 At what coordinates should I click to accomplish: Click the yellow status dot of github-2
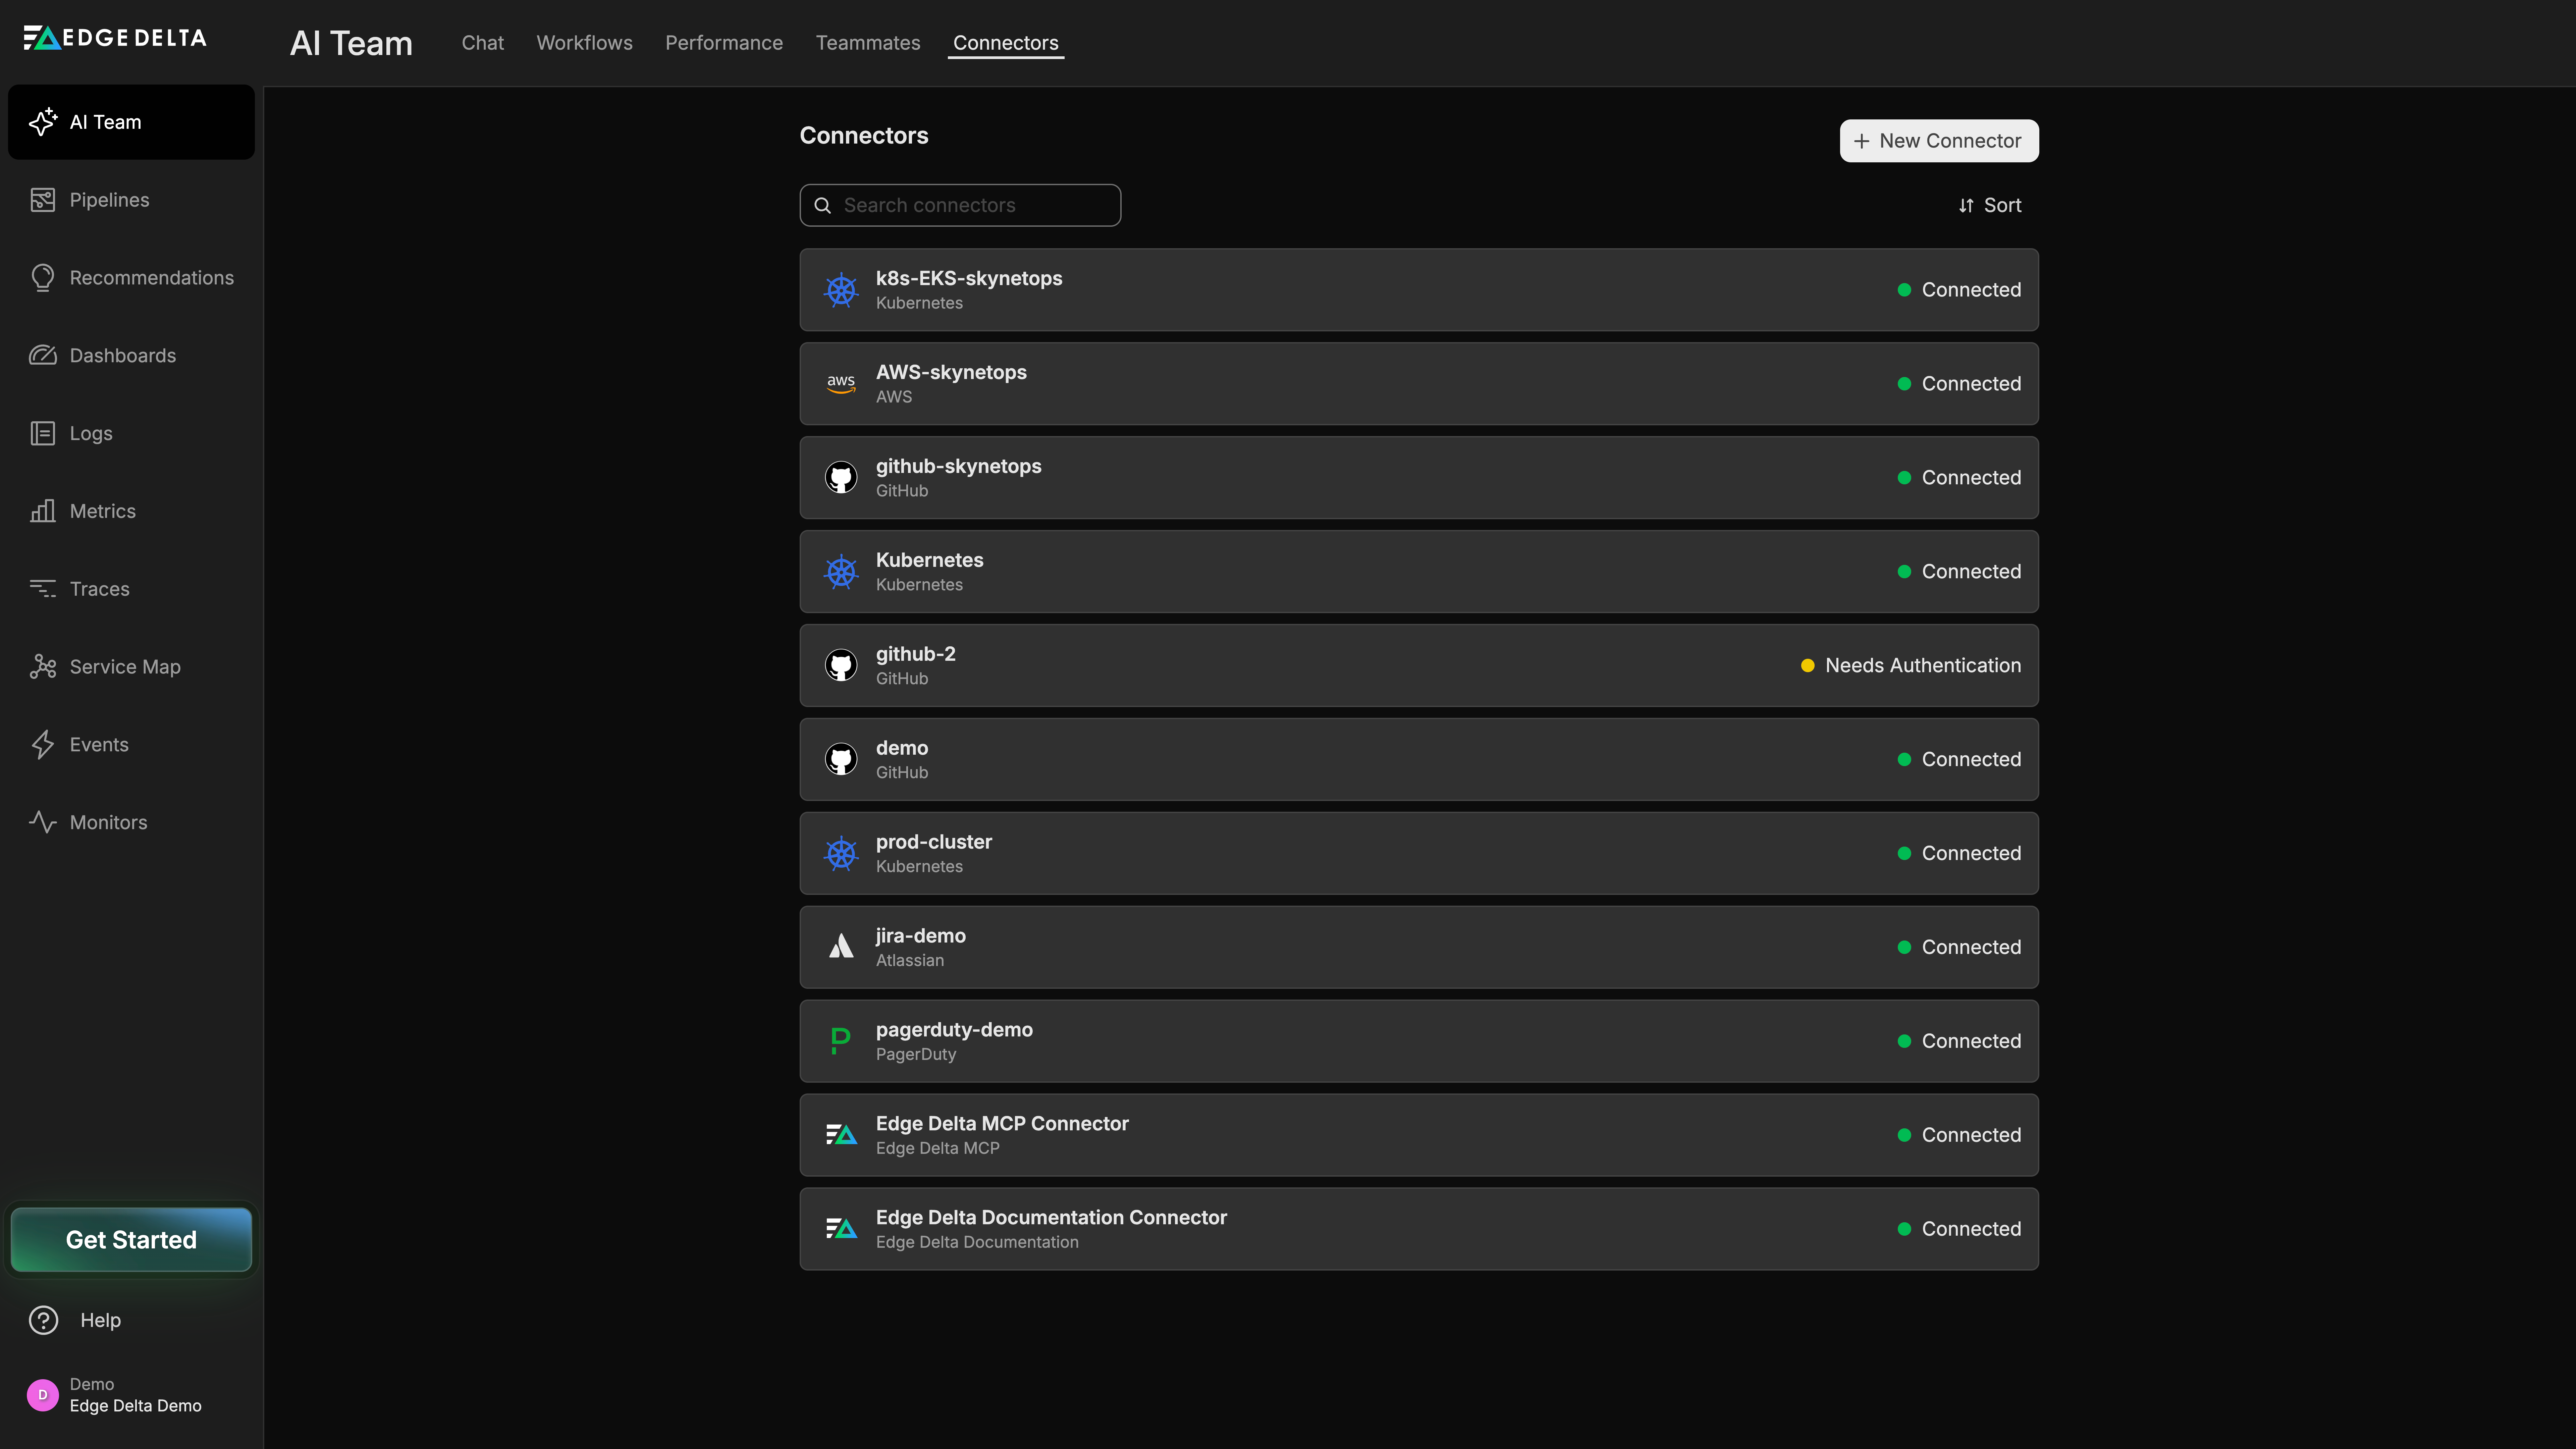(x=1808, y=666)
